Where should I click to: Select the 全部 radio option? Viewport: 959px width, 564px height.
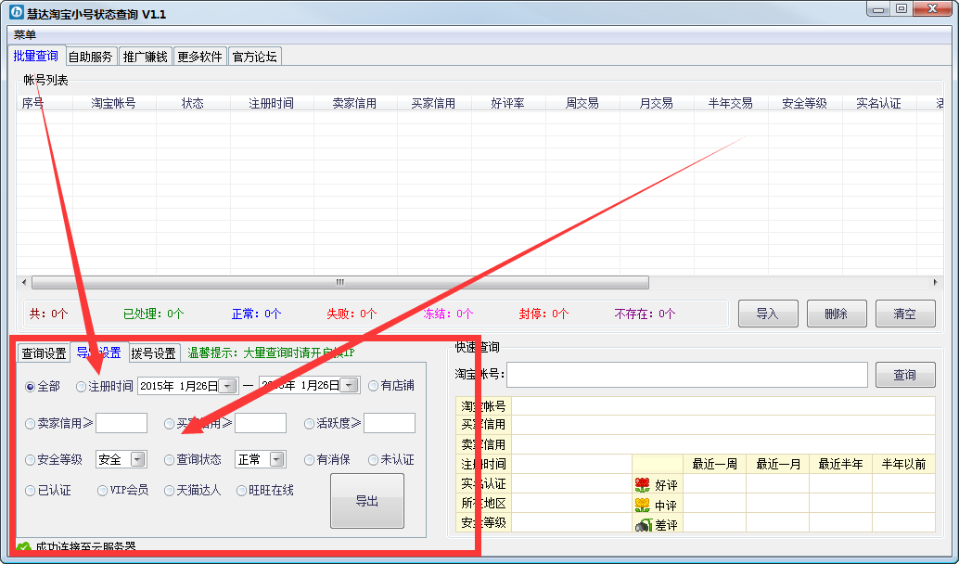31,386
